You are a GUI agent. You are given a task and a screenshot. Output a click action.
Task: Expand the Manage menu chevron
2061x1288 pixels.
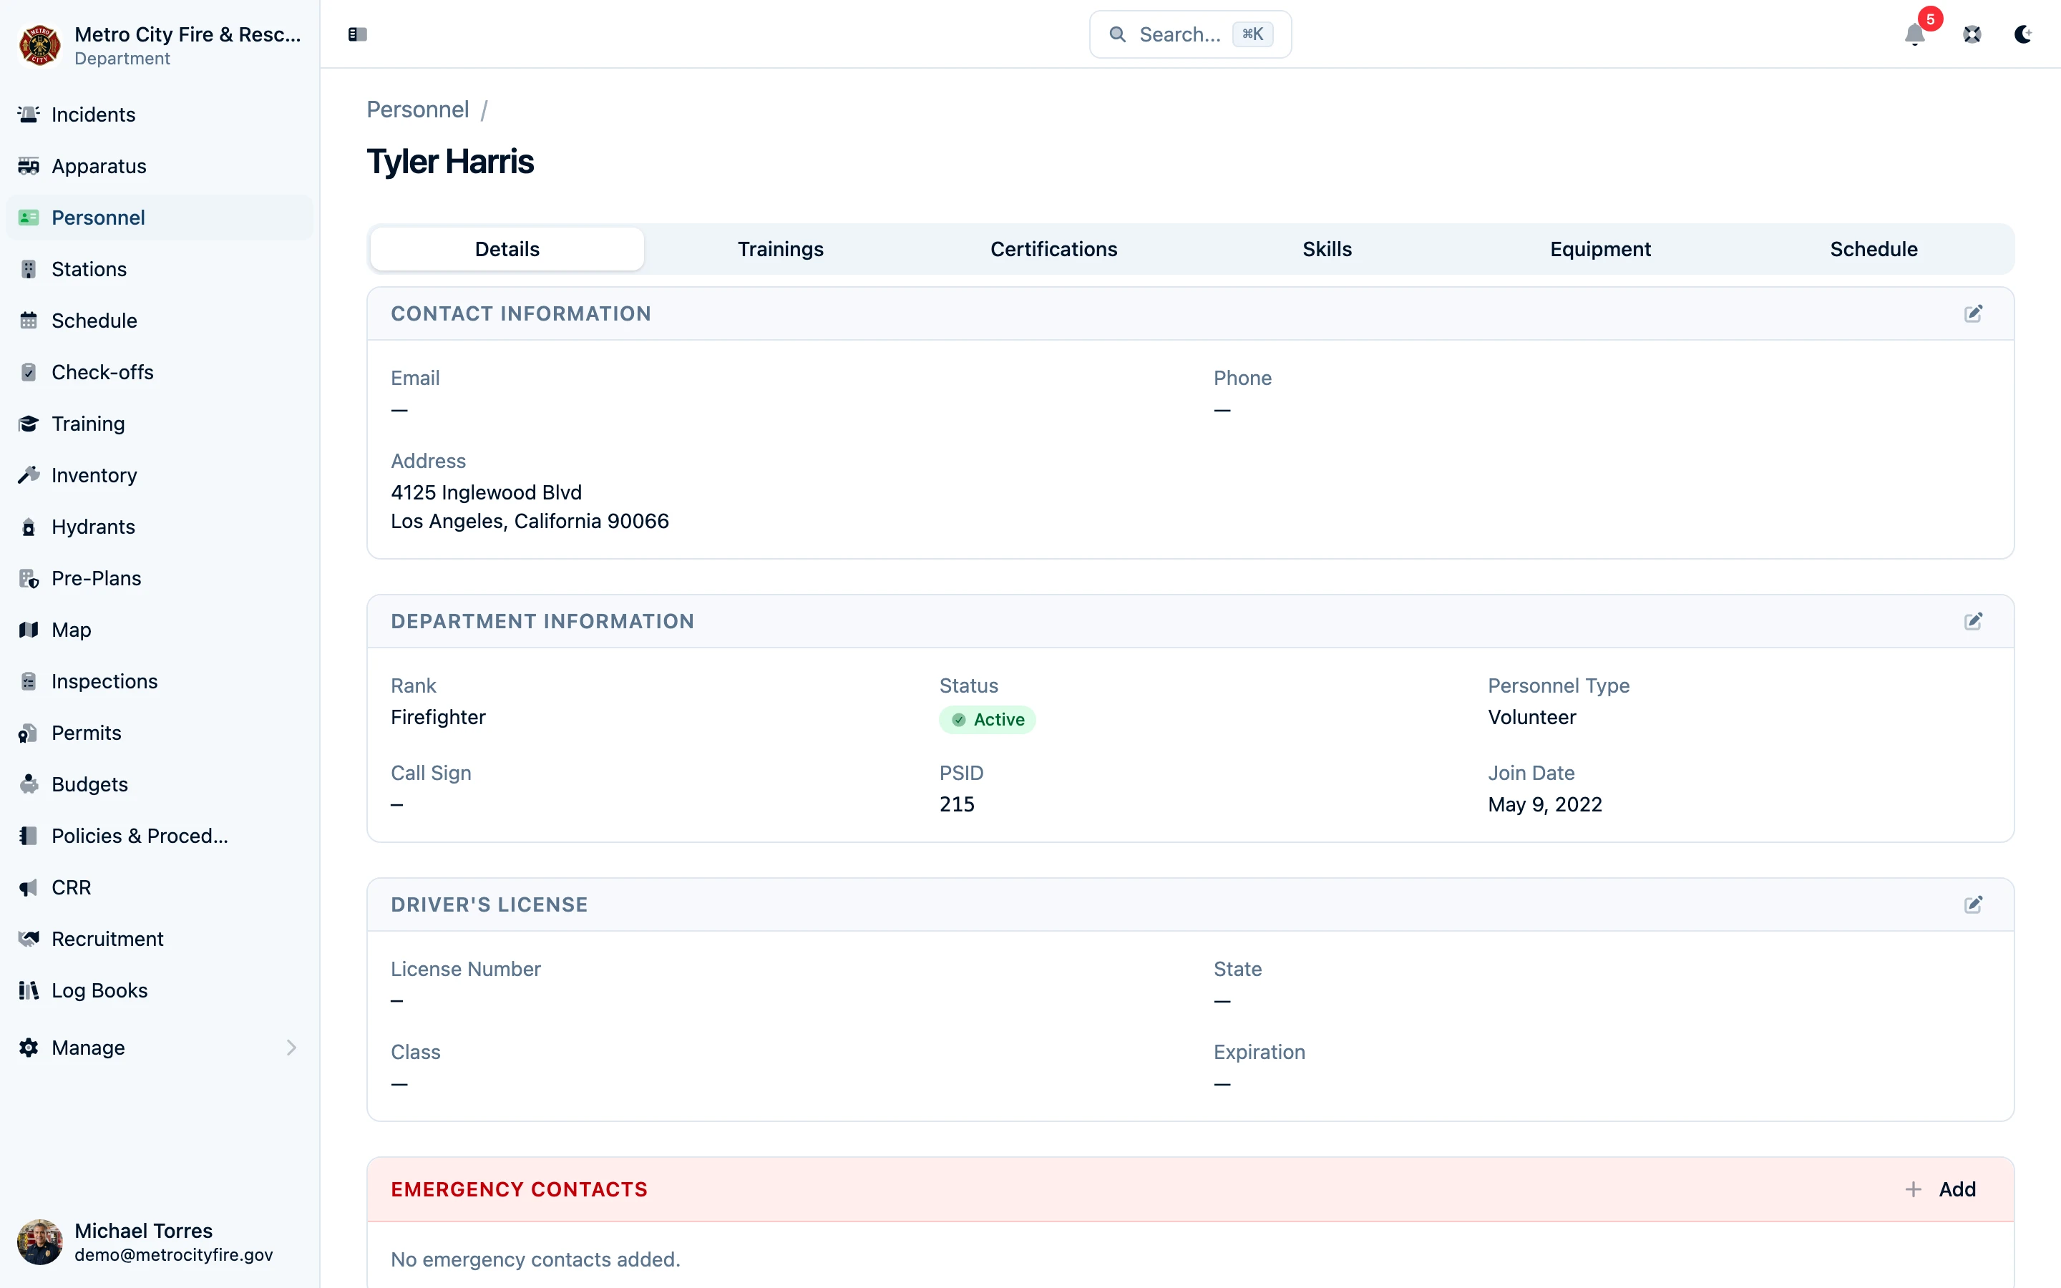click(x=291, y=1048)
